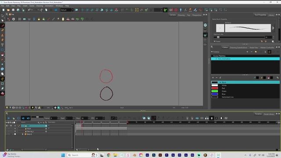This screenshot has height=158, width=281.
Task: Click the New Scene icon
Action: [4, 10]
